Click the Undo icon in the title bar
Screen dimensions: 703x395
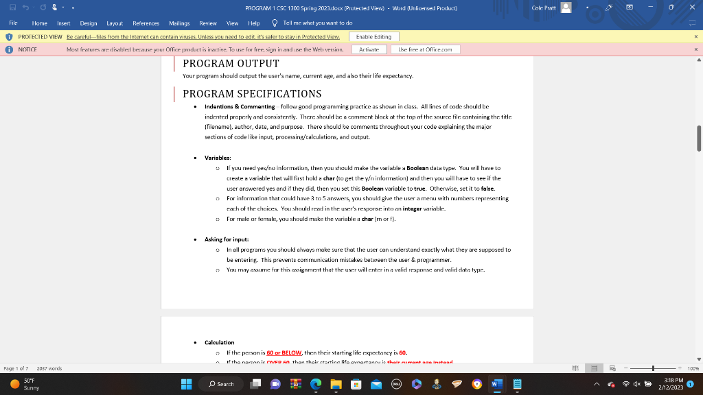tap(25, 8)
